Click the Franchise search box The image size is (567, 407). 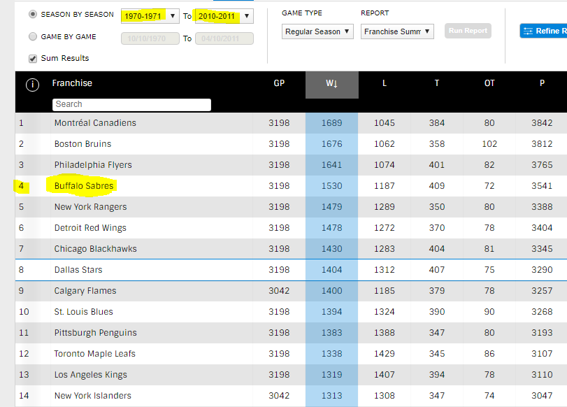pos(131,104)
